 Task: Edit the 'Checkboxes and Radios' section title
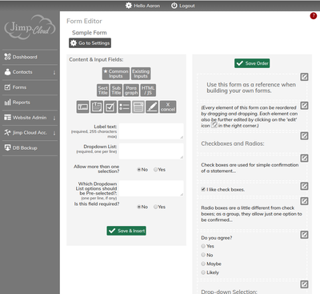304,135
